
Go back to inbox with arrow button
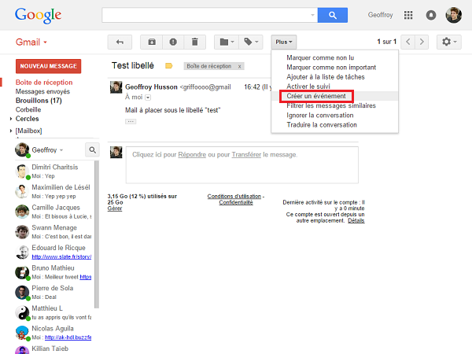[120, 42]
